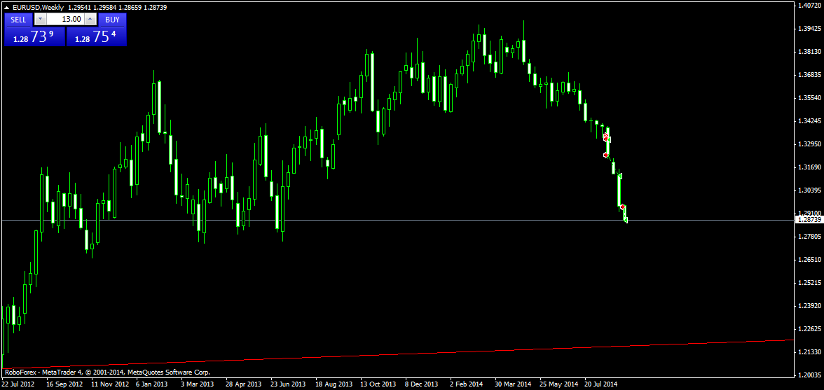Click the 25 May 2014 date label
The width and height of the screenshot is (824, 390).
click(x=558, y=384)
